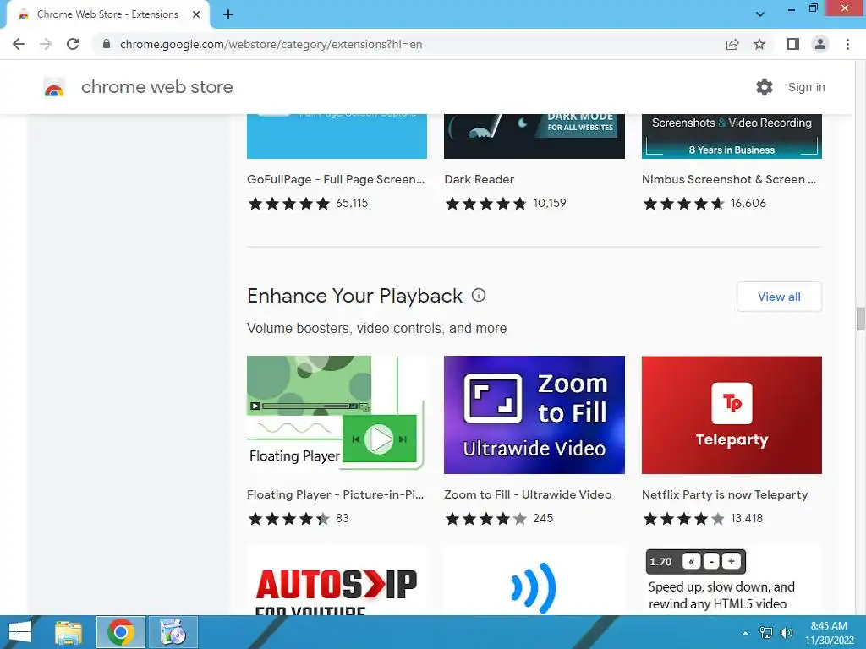866x649 pixels.
Task: Open network status tray icon
Action: pos(766,633)
